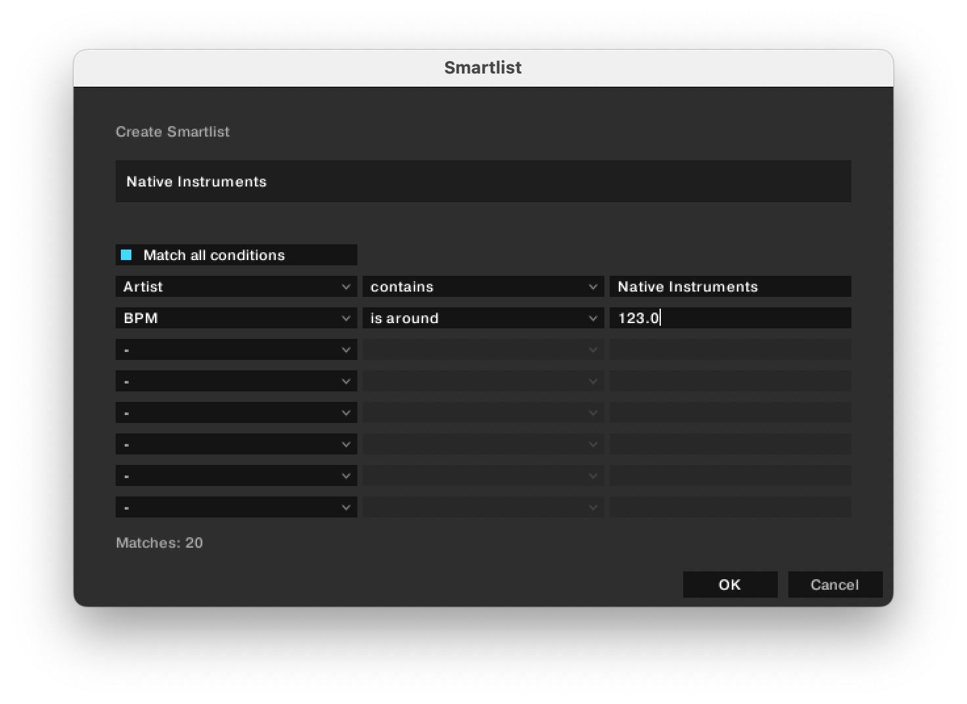Click the 'Smartlist' window title
967x704 pixels.
483,68
